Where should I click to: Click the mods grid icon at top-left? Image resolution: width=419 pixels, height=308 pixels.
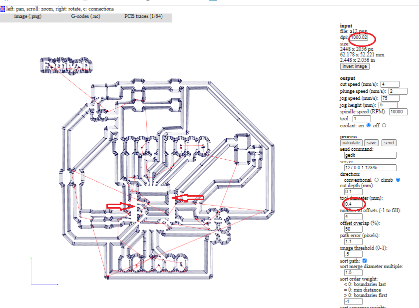[2, 9]
